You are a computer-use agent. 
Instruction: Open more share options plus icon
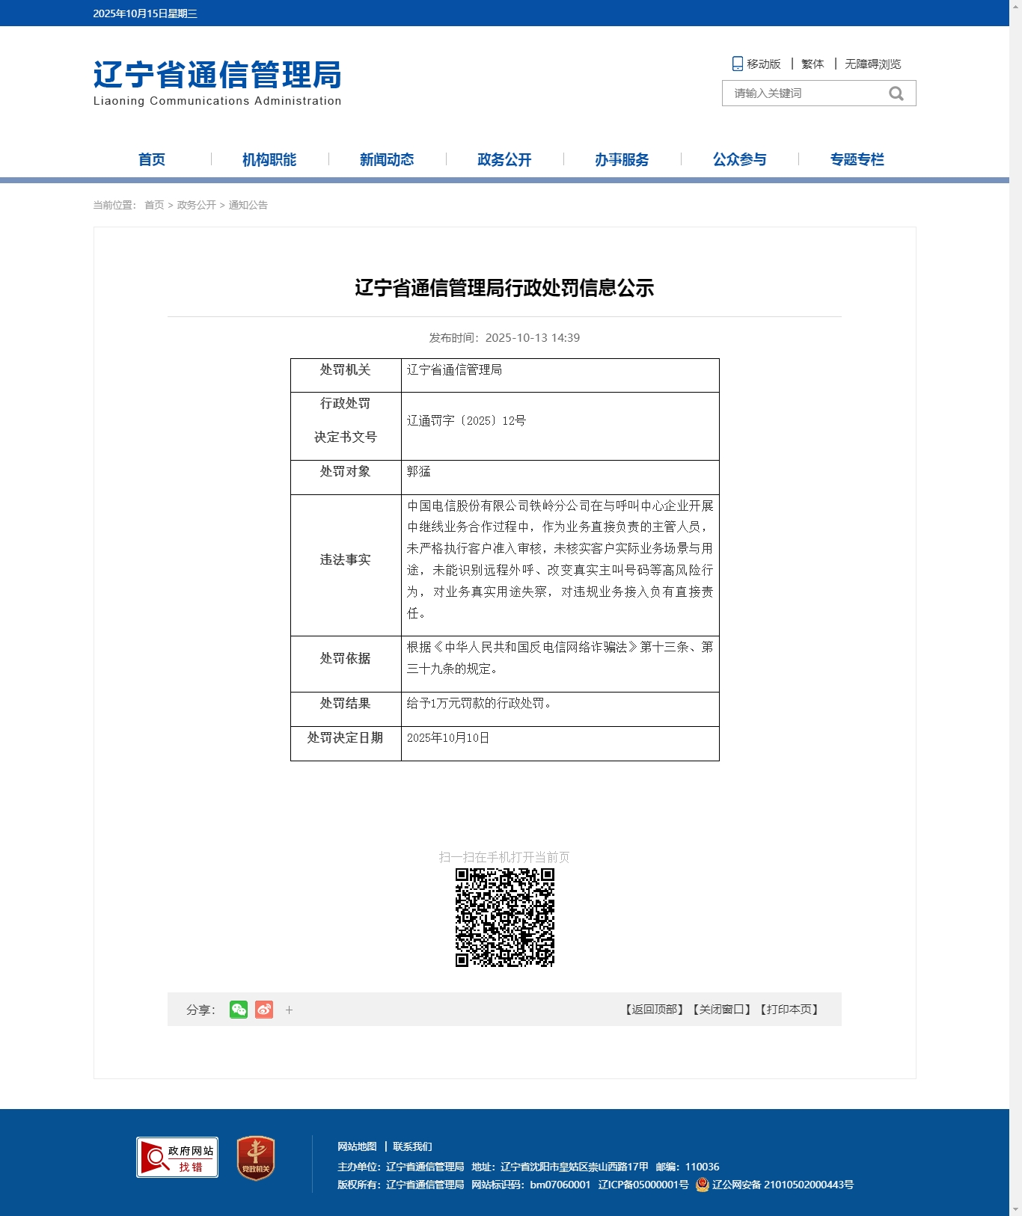(289, 1010)
